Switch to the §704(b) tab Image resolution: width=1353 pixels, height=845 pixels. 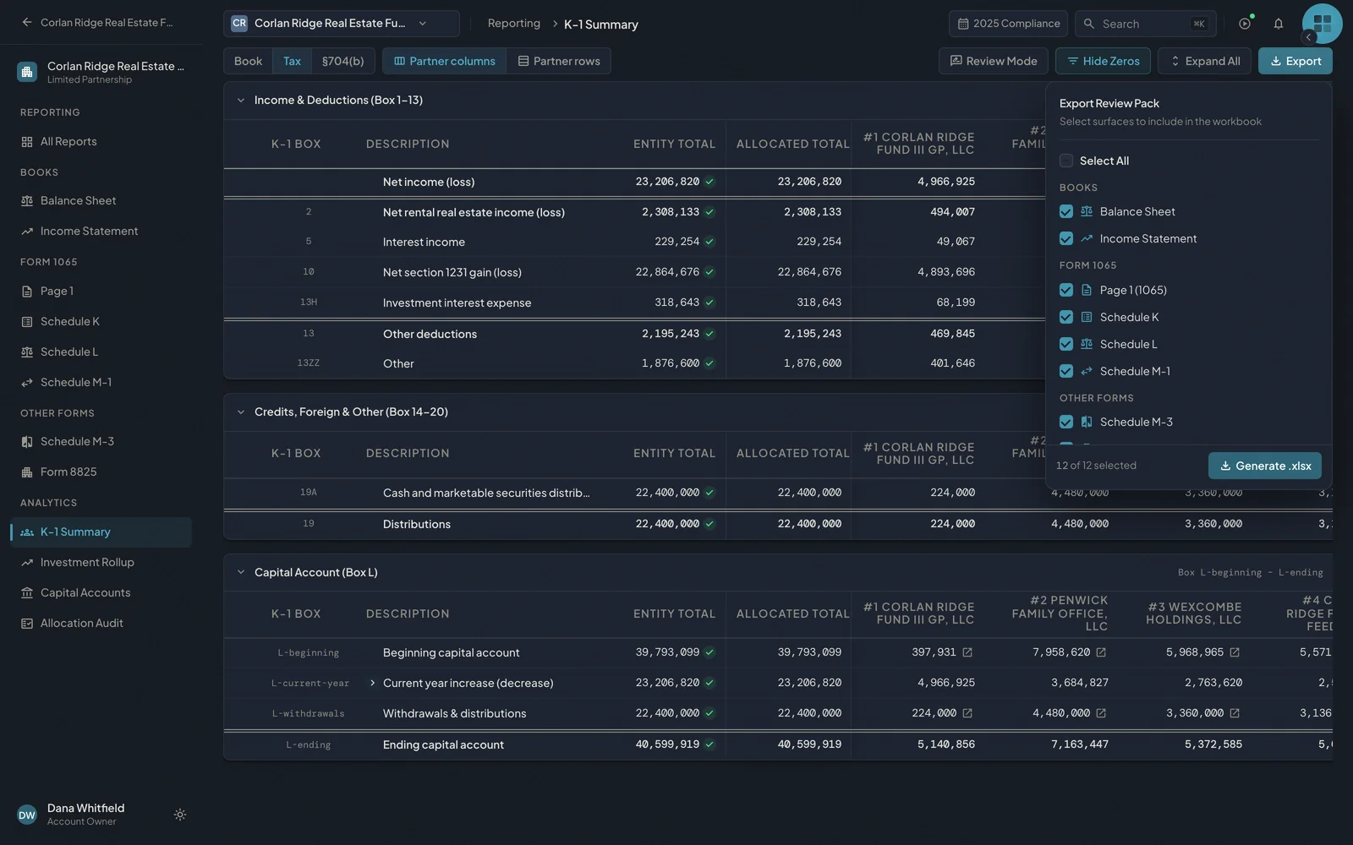pyautogui.click(x=342, y=61)
